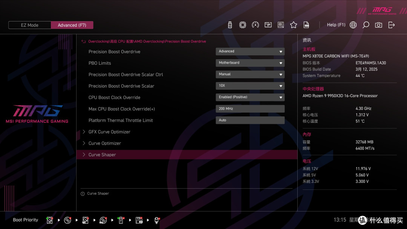The image size is (407, 229).
Task: Open the LOG file icon
Action: tap(306, 25)
